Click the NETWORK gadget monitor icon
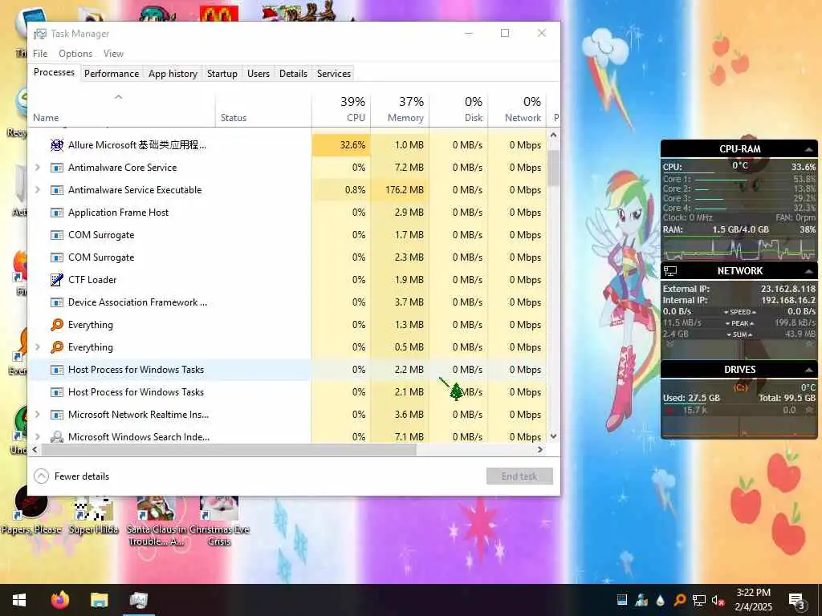The width and height of the screenshot is (822, 616). point(670,271)
